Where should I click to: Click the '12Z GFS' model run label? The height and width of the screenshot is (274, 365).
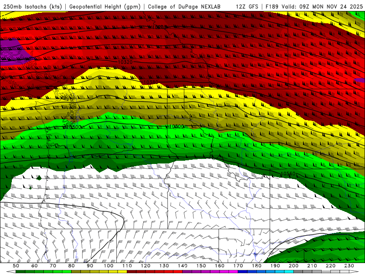(247, 6)
